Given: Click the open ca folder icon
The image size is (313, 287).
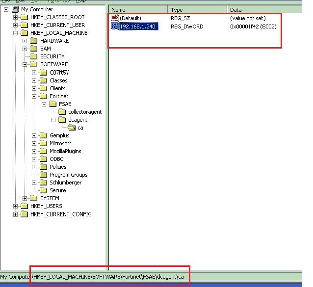Looking at the screenshot, I should click(x=72, y=128).
